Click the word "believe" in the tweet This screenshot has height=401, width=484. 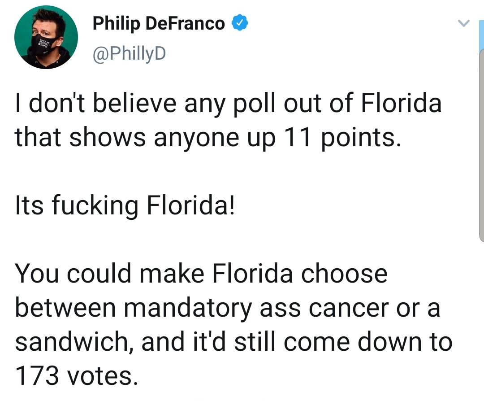(144, 103)
